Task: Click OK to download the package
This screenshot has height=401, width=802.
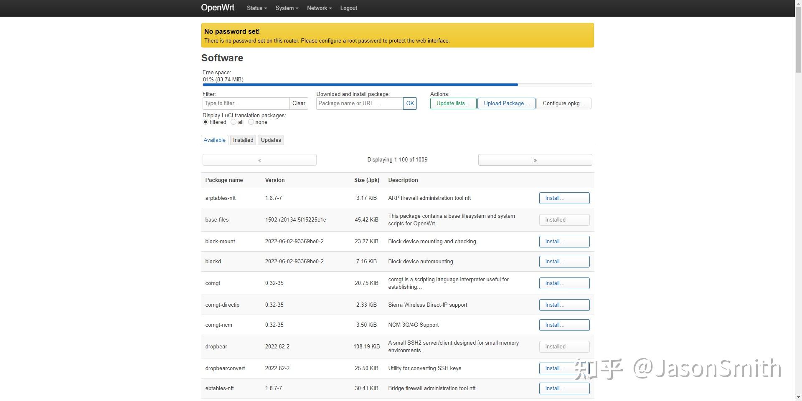Action: coord(410,103)
